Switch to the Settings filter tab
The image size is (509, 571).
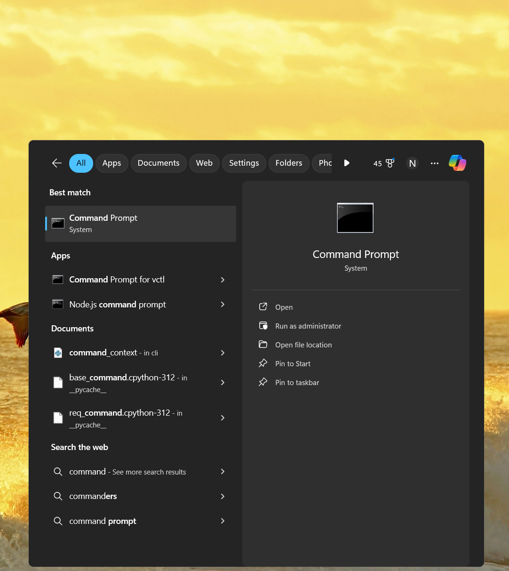point(244,163)
